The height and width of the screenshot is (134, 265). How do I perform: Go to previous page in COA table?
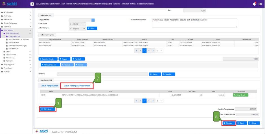(x=140, y=101)
